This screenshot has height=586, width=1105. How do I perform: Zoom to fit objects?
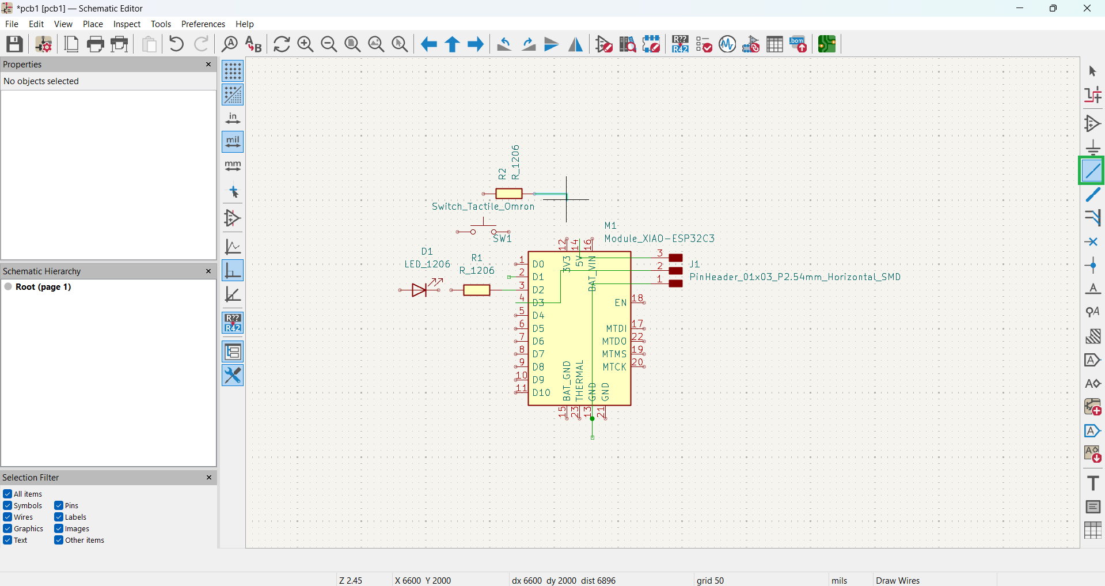coord(376,44)
